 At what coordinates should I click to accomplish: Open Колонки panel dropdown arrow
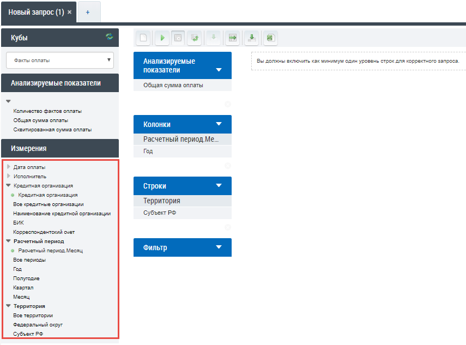[x=219, y=124]
